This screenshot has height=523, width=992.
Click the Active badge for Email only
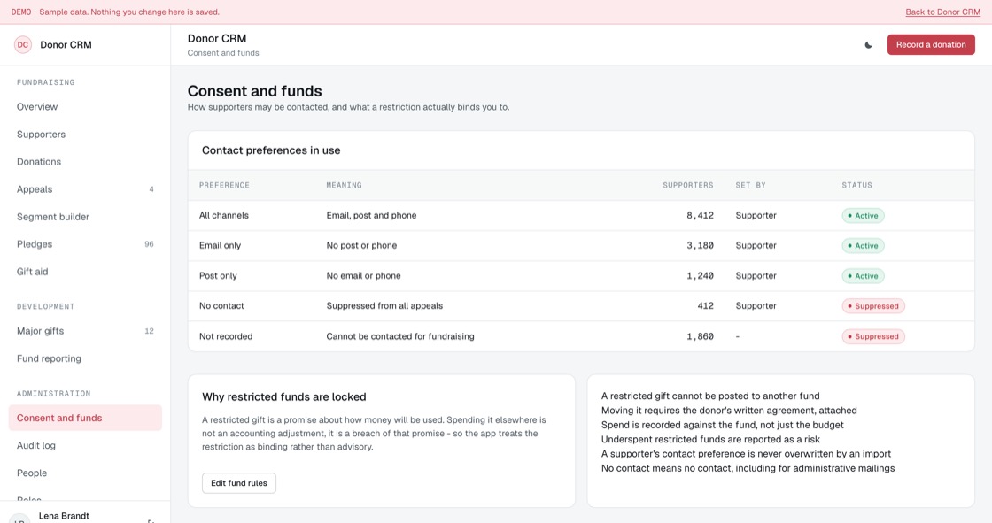[863, 246]
